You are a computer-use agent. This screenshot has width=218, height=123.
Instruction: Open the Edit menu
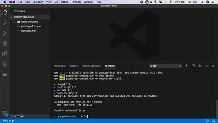pyautogui.click(x=27, y=2)
